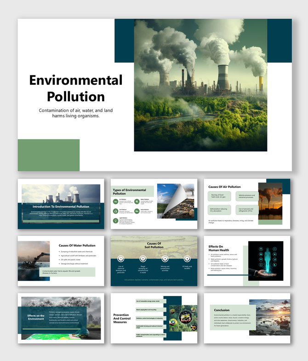Select the Environmental Pollution title slide
Viewport: 308px width, 361px height.
click(x=154, y=95)
